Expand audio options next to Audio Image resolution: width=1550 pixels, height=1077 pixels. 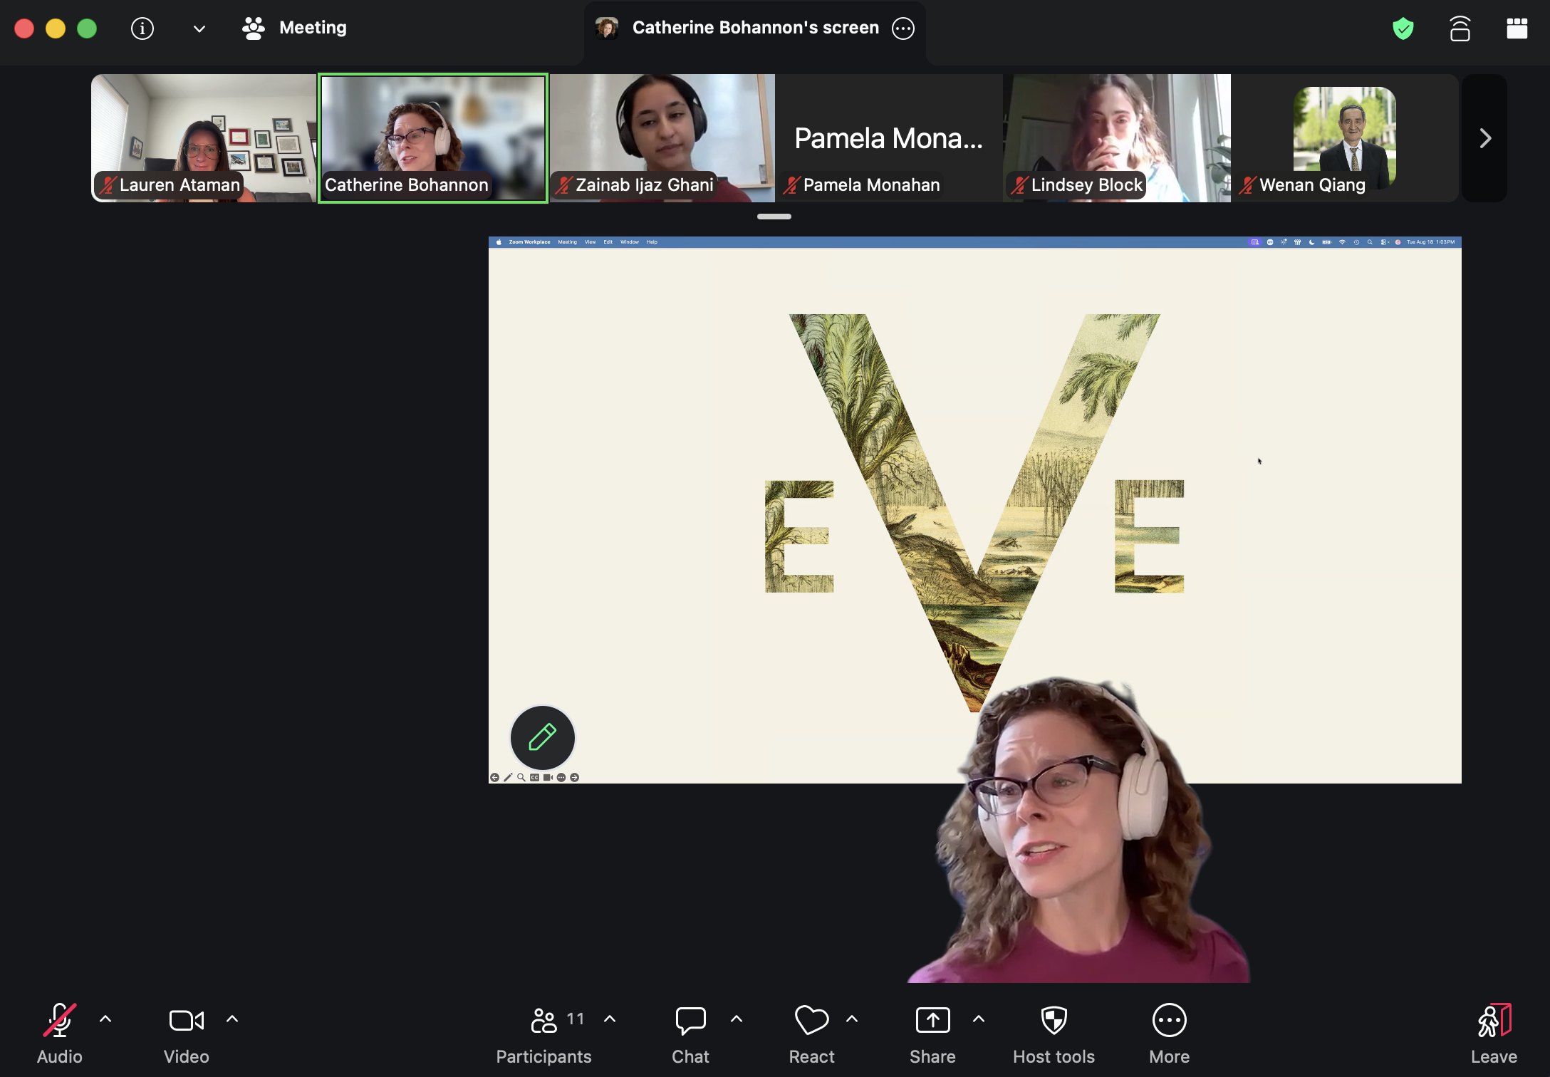[x=105, y=1019]
